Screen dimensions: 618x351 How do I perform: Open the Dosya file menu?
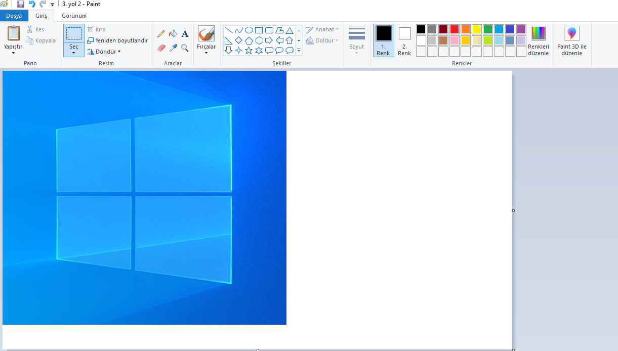(14, 16)
